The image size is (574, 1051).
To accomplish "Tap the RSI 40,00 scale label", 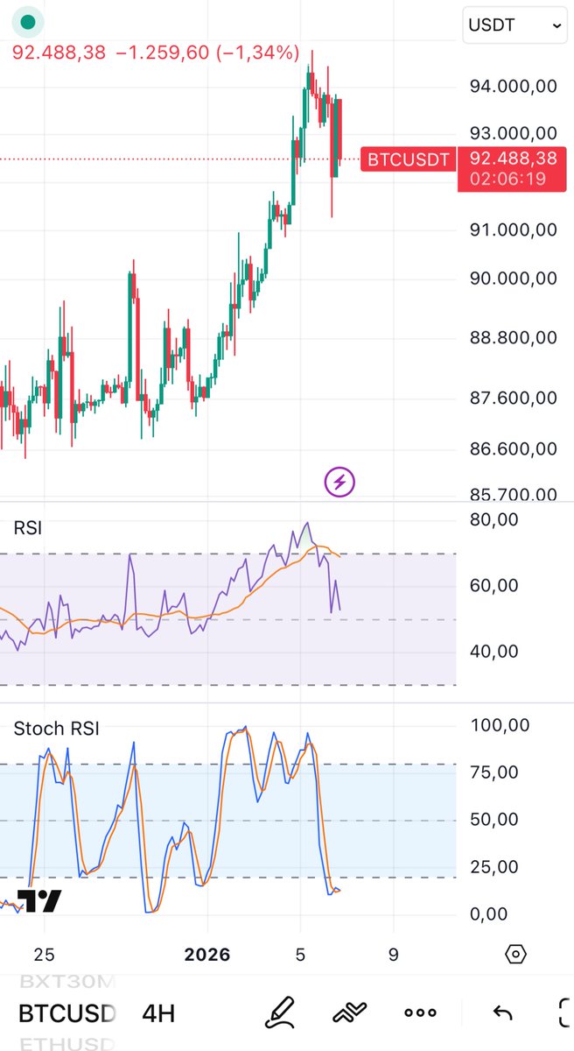I will tap(493, 651).
